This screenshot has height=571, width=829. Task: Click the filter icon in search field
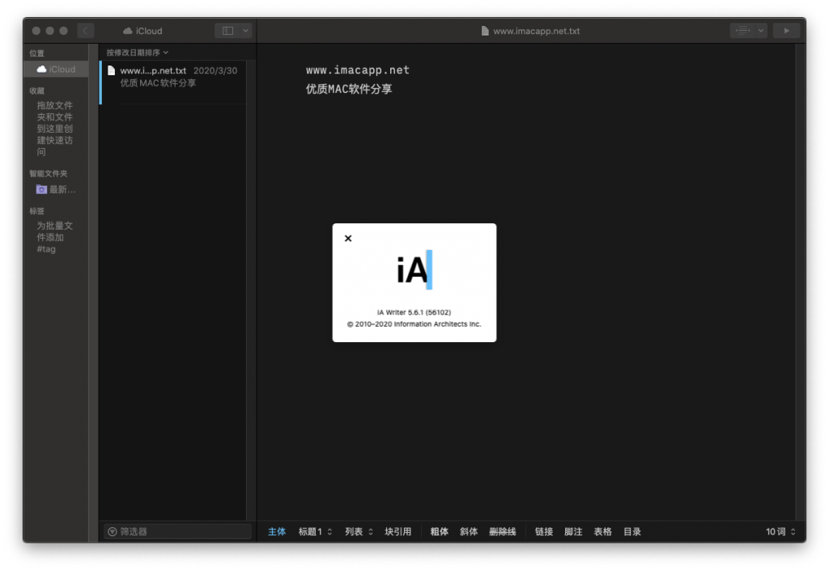click(x=112, y=531)
